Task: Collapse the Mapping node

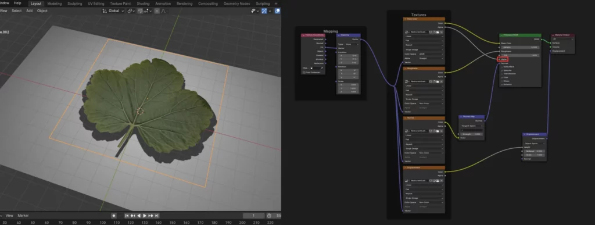Action: click(339, 35)
